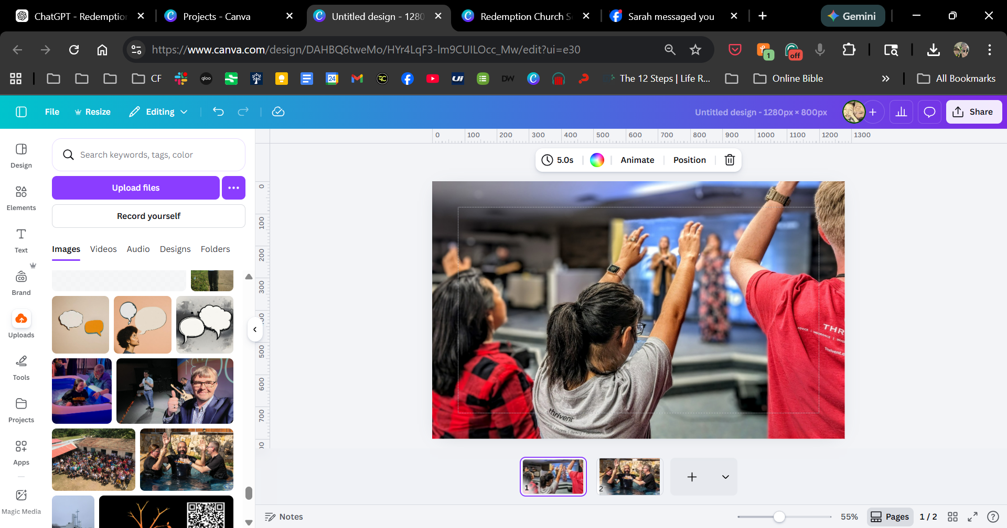Switch to the Videos tab
This screenshot has height=528, width=1007.
pos(103,249)
